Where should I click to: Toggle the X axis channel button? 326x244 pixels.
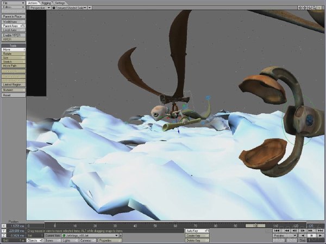(x=4, y=226)
